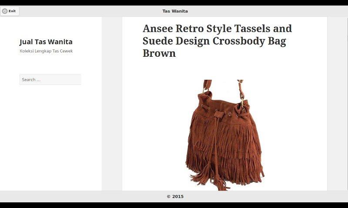
Task: Focus the Search input field
Action: pyautogui.click(x=50, y=79)
